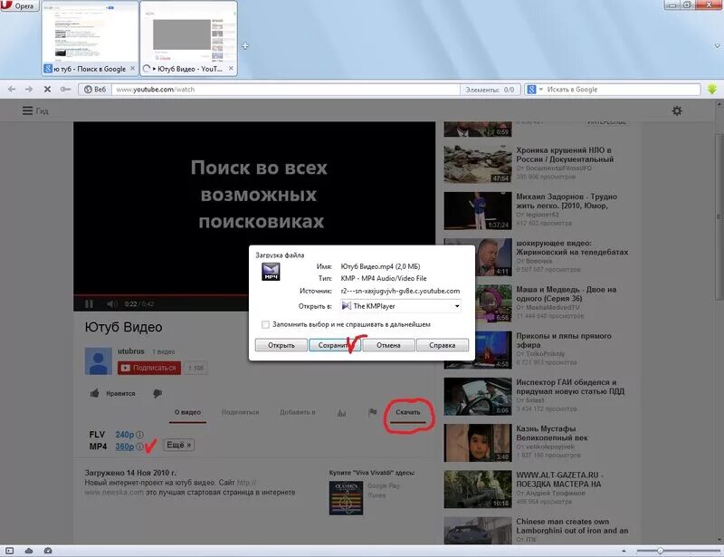The height and width of the screenshot is (557, 724).
Task: Focus the Искать в Google search field
Action: coord(621,90)
